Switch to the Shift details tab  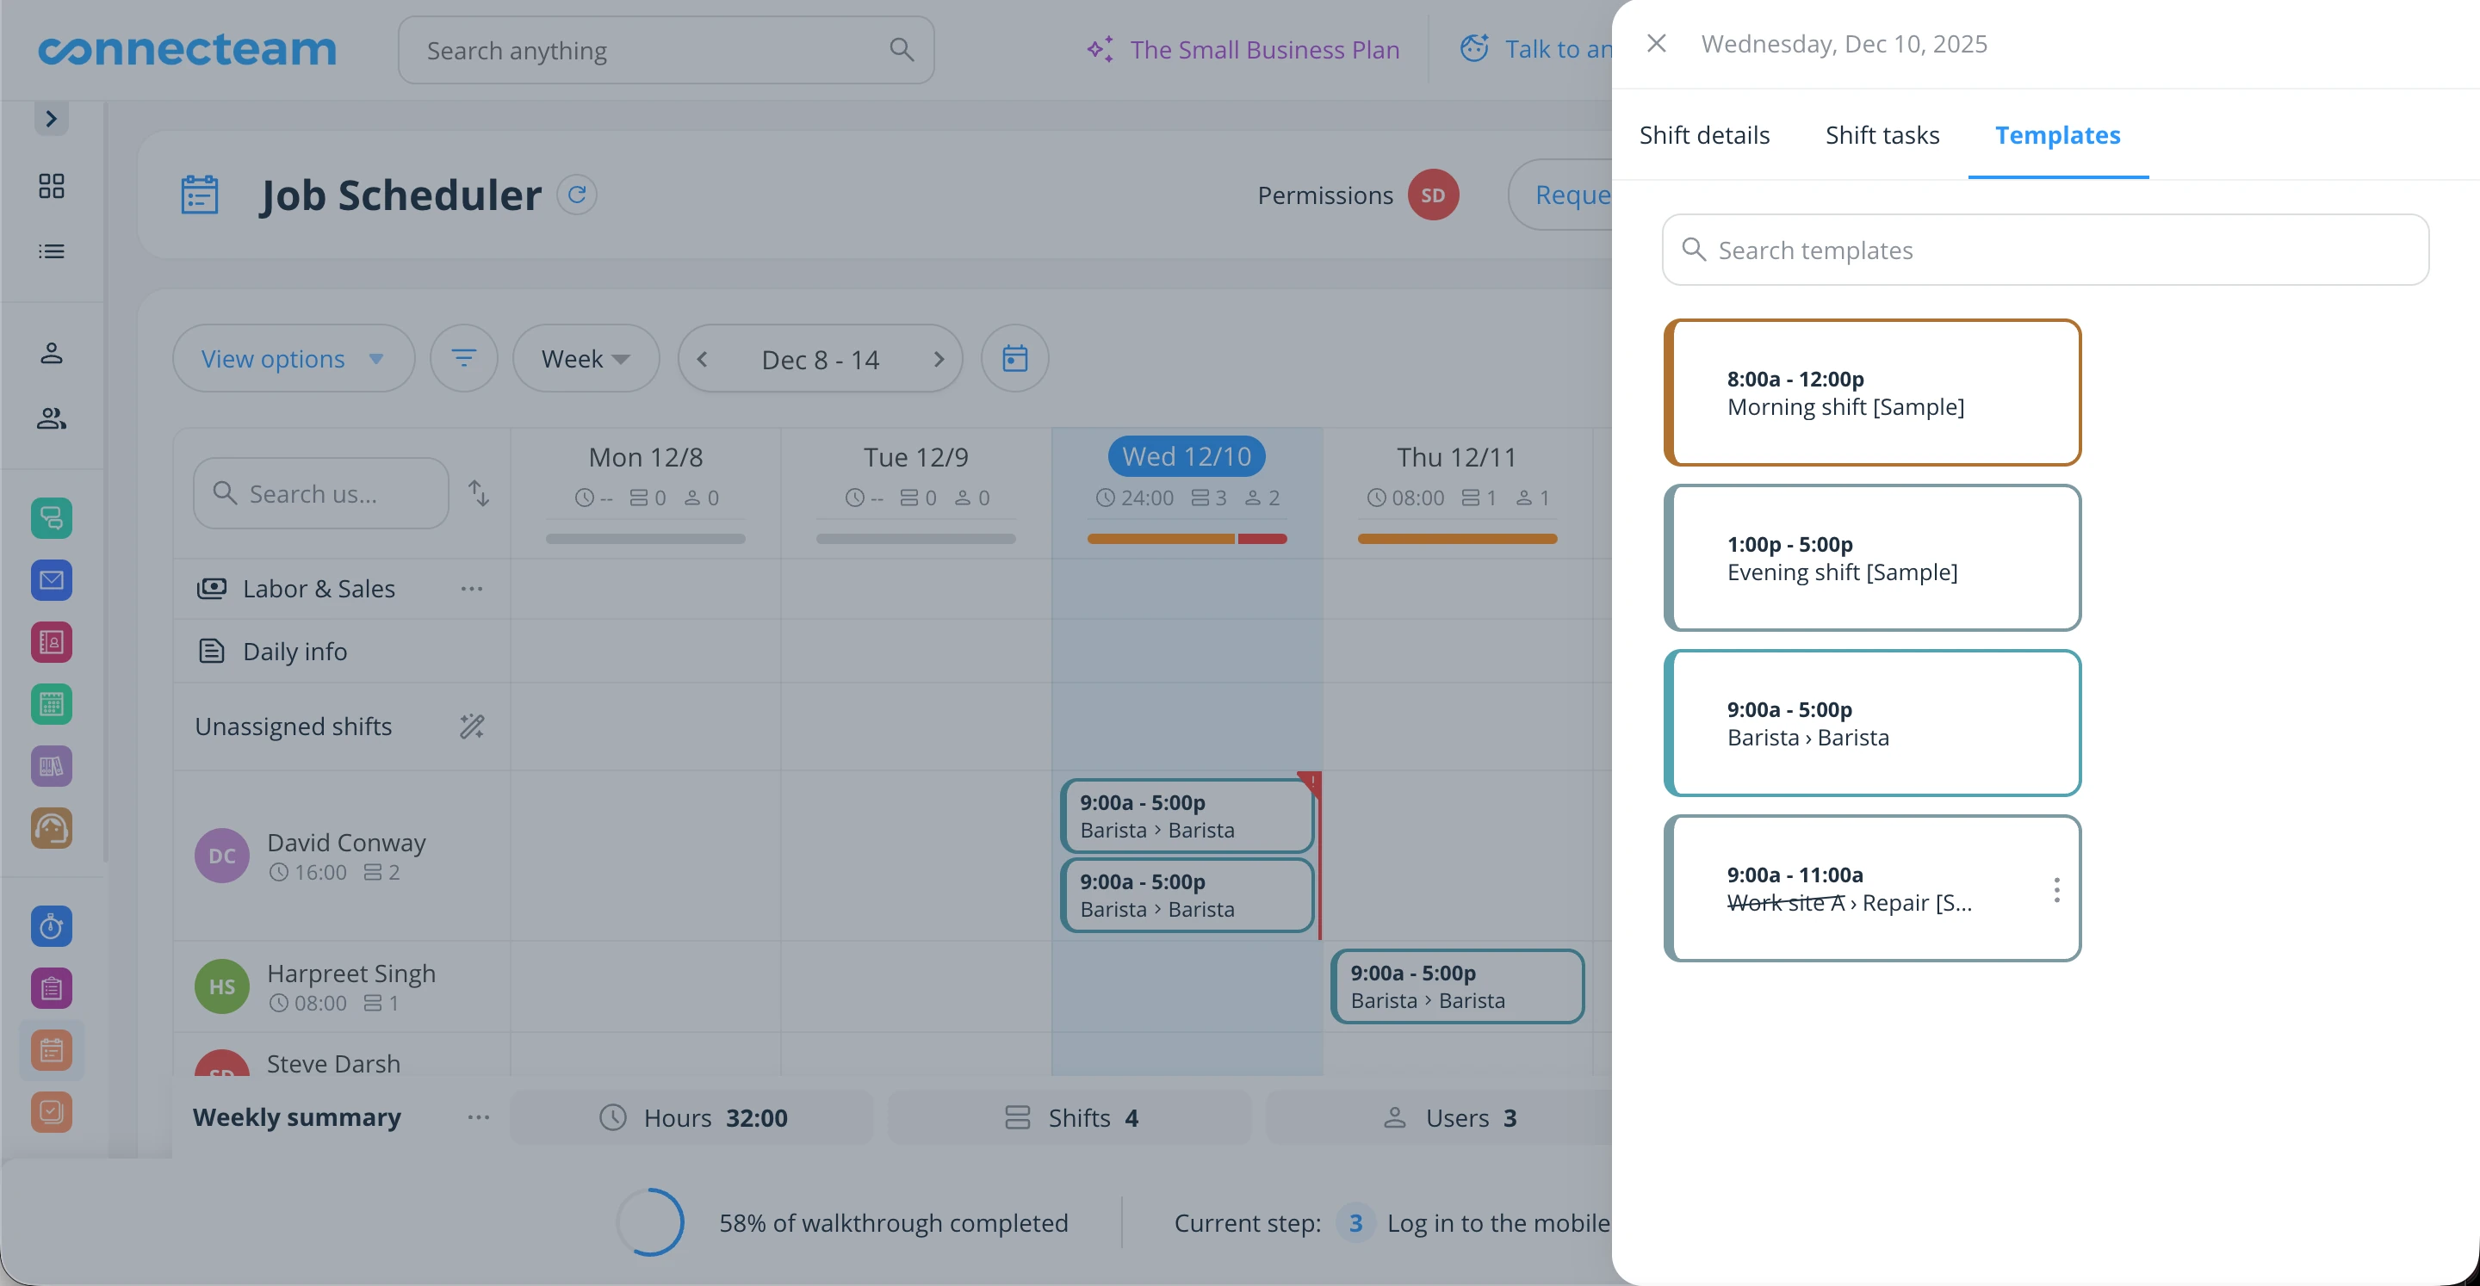pos(1704,135)
